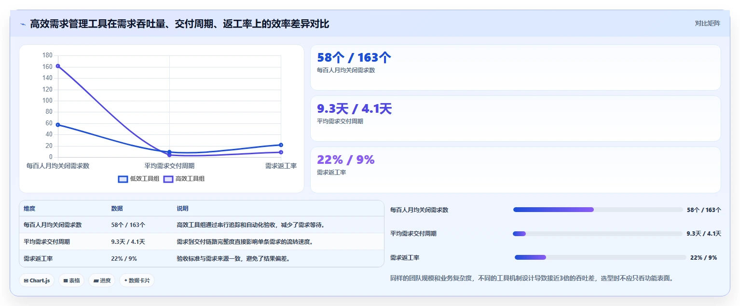
Task: Click the 22% / 9% value after progress bar
Action: pyautogui.click(x=703, y=258)
